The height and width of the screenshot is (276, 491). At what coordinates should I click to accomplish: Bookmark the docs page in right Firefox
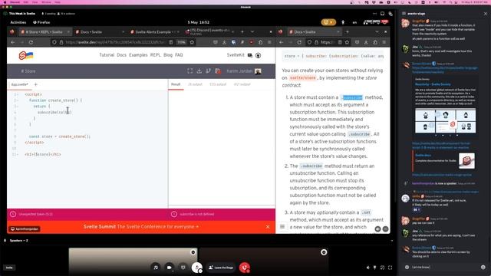tap(347, 42)
